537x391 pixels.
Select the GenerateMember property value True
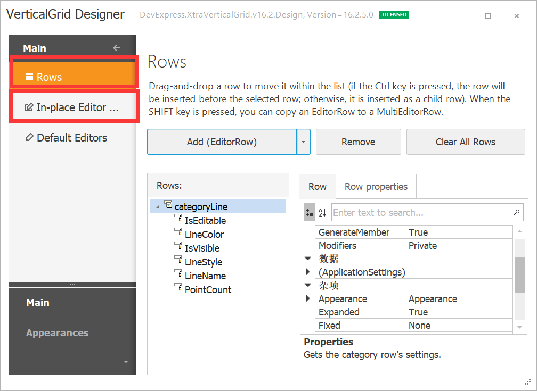[x=459, y=232]
